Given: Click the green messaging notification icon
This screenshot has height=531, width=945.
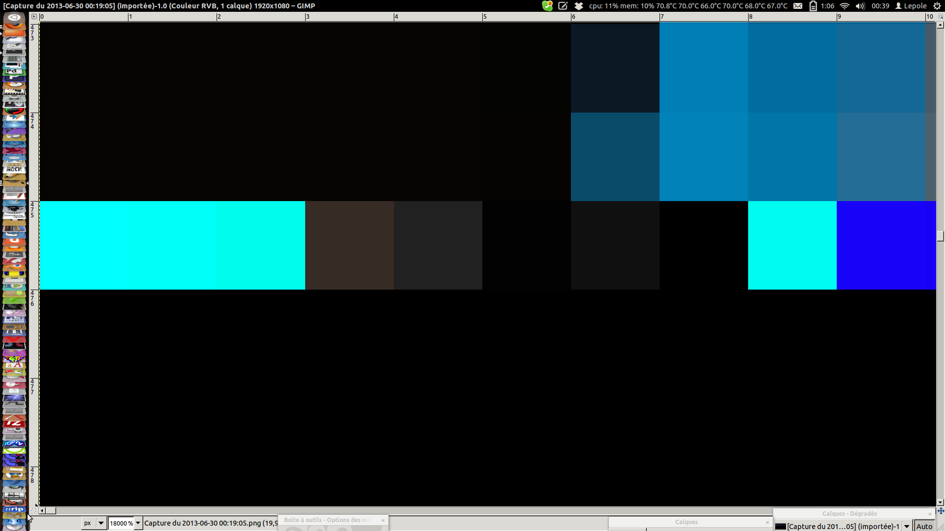Looking at the screenshot, I should pyautogui.click(x=547, y=6).
